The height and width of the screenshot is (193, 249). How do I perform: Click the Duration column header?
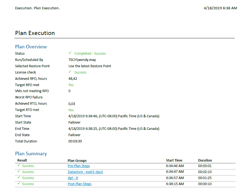coord(205,160)
